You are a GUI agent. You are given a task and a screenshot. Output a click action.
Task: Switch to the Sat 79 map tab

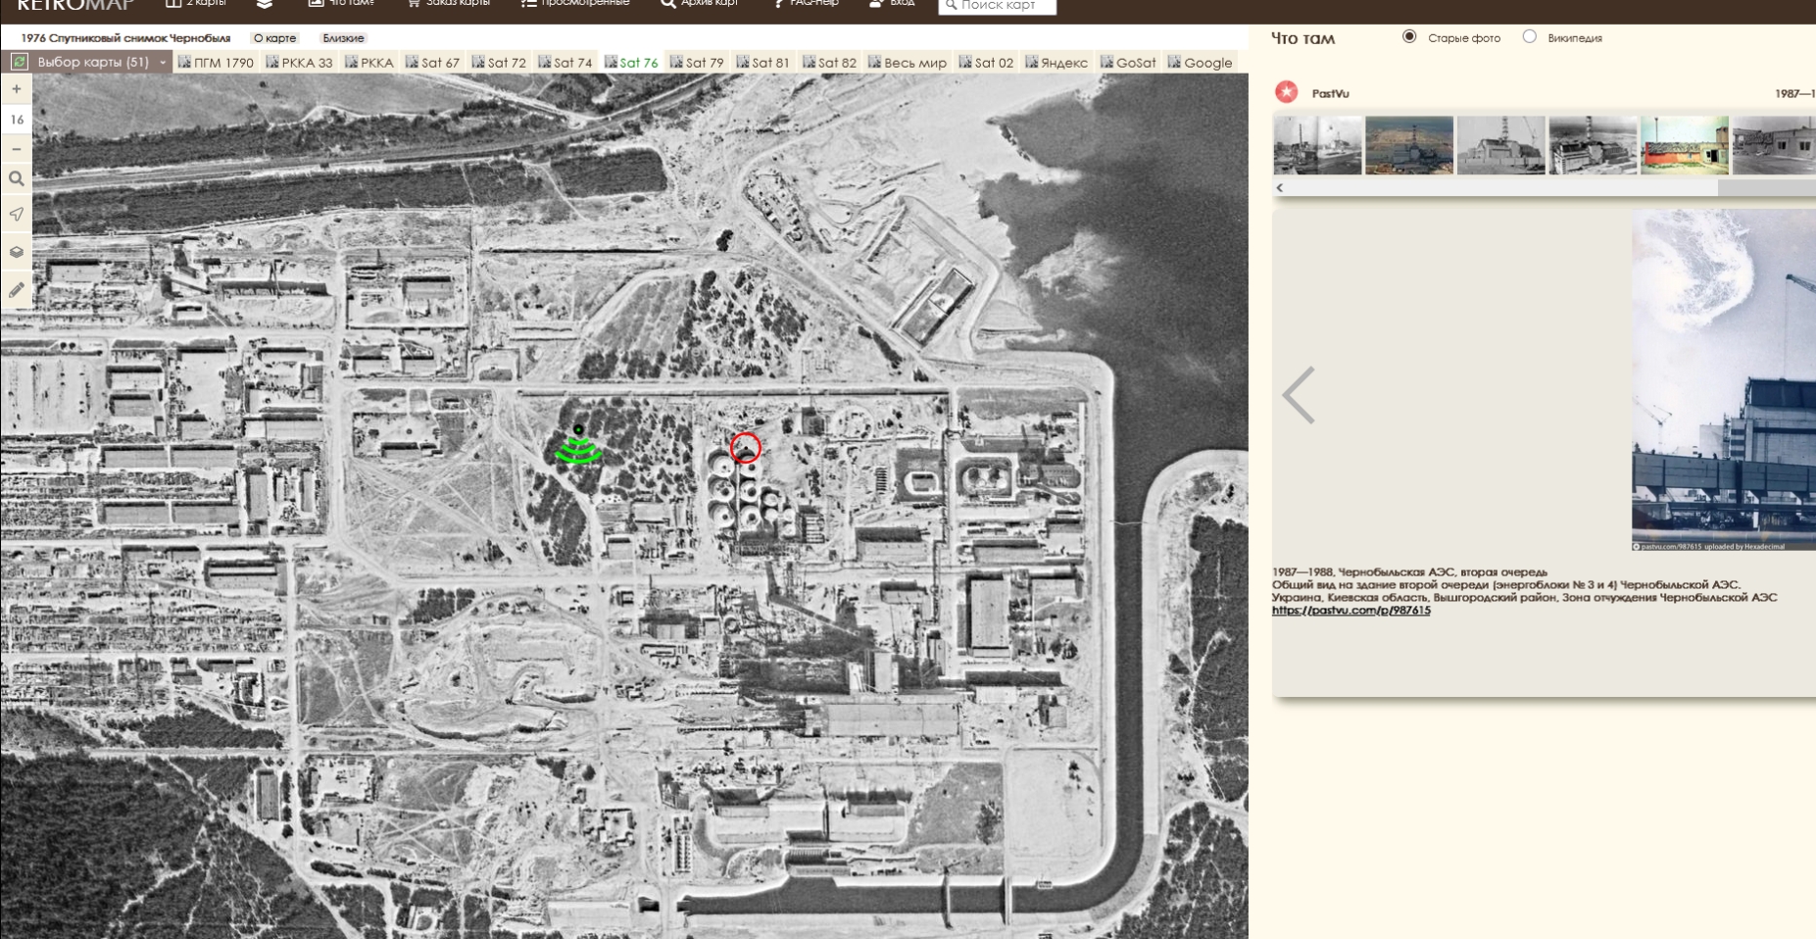point(697,63)
